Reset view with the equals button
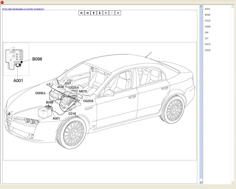Viewport: 236px width, 189px height. [x=118, y=13]
